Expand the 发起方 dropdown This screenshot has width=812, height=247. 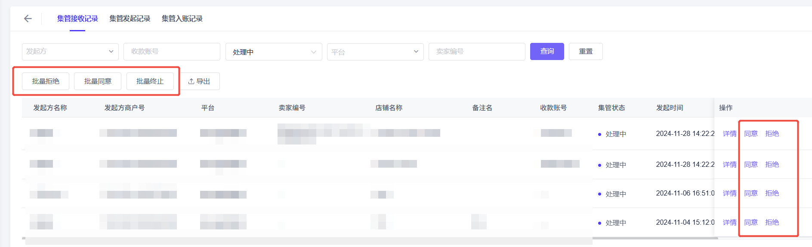pos(70,51)
